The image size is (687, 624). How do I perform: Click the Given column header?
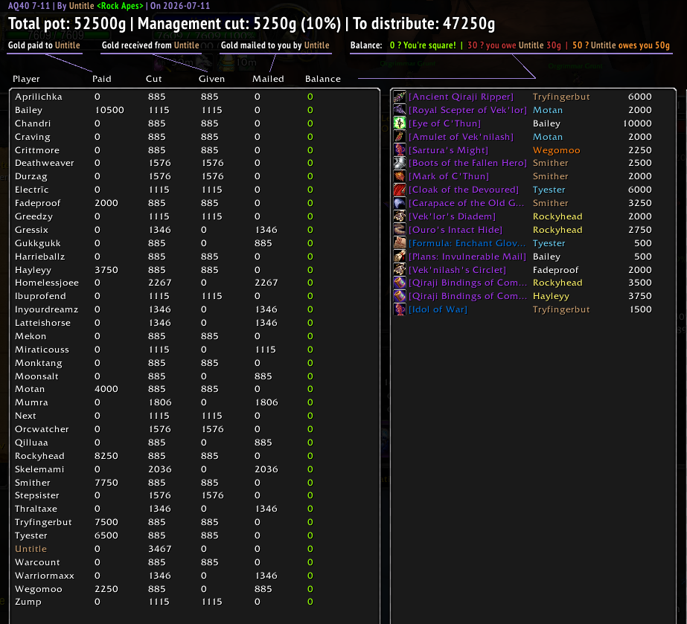[211, 79]
